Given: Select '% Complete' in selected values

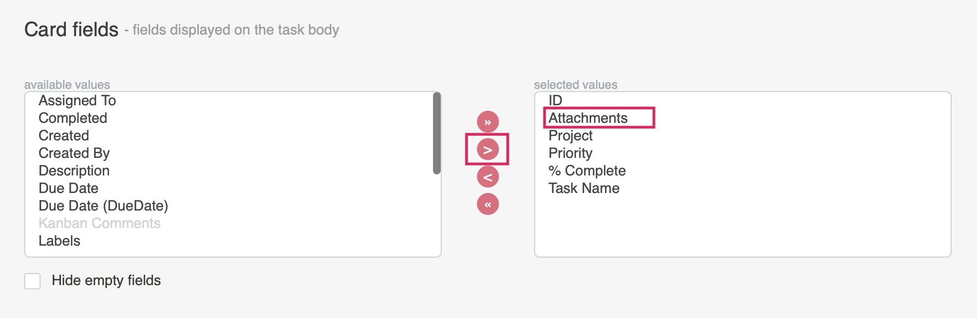Looking at the screenshot, I should coord(587,171).
